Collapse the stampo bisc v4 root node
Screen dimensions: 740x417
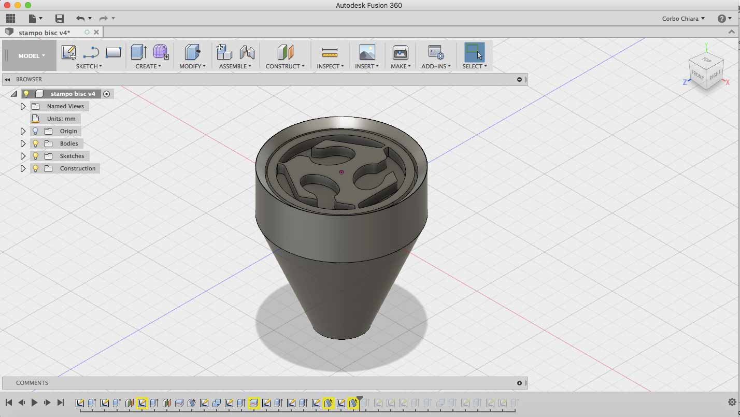[x=13, y=94]
